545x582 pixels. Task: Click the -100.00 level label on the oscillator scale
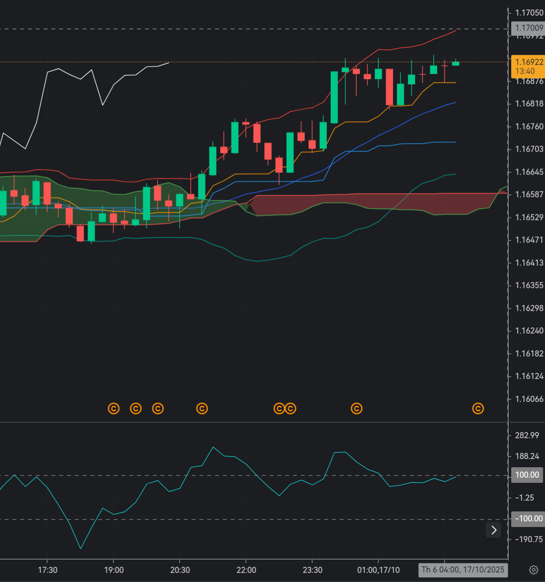pyautogui.click(x=527, y=518)
